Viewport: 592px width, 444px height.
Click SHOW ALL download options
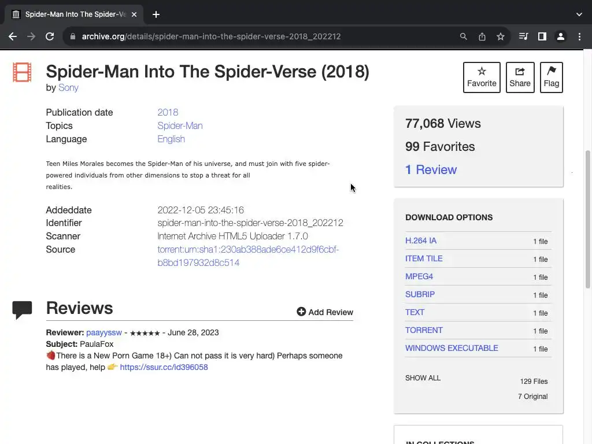click(x=423, y=378)
